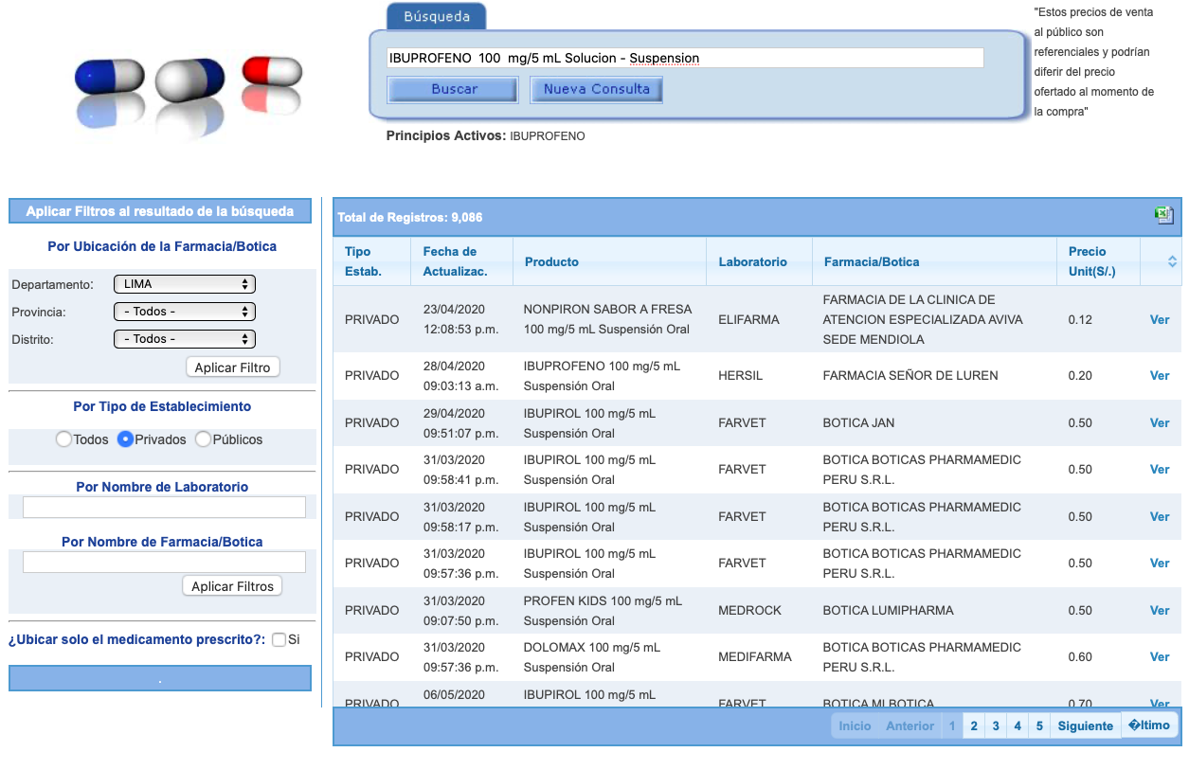1189x770 pixels.
Task: Click Aplicar Filtros laboratory/pharmacy button
Action: click(x=232, y=586)
